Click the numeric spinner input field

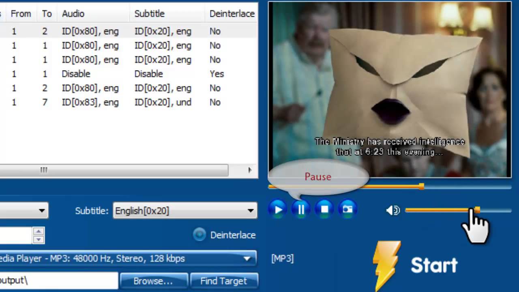tap(16, 235)
